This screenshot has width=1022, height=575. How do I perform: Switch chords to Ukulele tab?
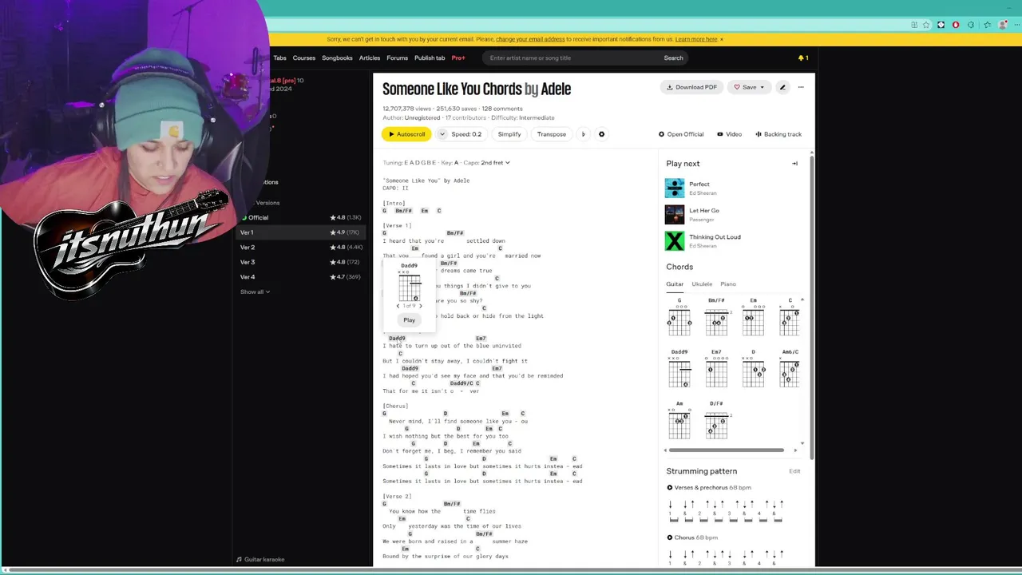tap(702, 284)
